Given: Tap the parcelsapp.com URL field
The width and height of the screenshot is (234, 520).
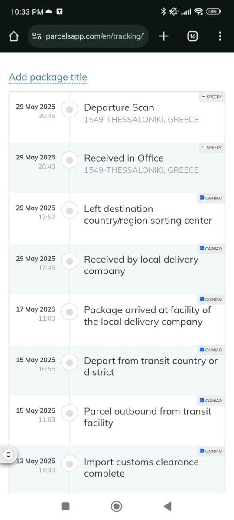Looking at the screenshot, I should pos(89,36).
